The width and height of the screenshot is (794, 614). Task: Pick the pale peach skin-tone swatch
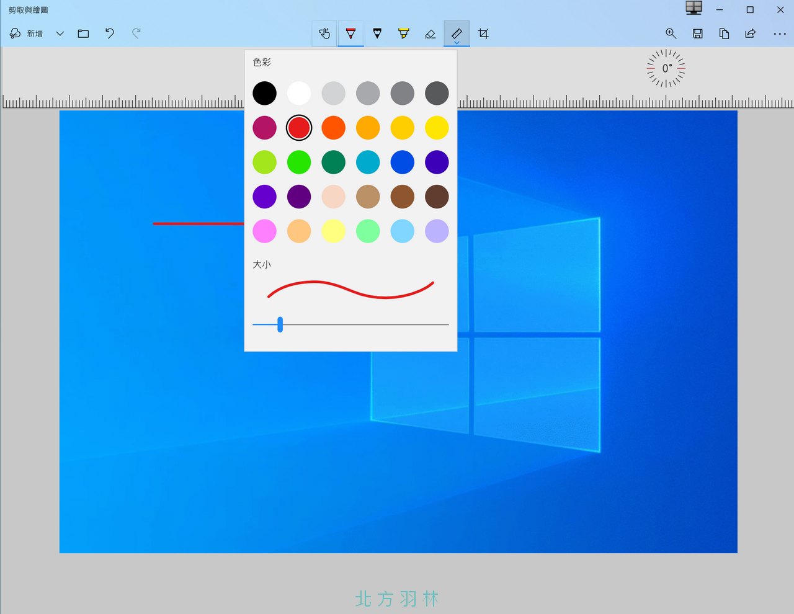pyautogui.click(x=334, y=197)
